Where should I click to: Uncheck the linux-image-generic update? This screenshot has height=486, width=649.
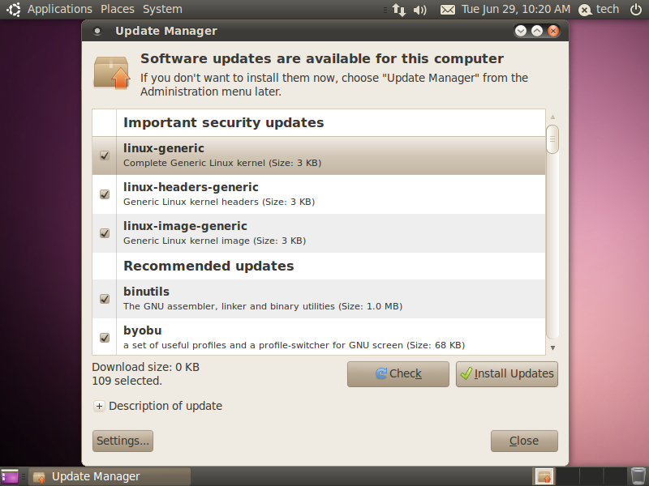pyautogui.click(x=105, y=233)
